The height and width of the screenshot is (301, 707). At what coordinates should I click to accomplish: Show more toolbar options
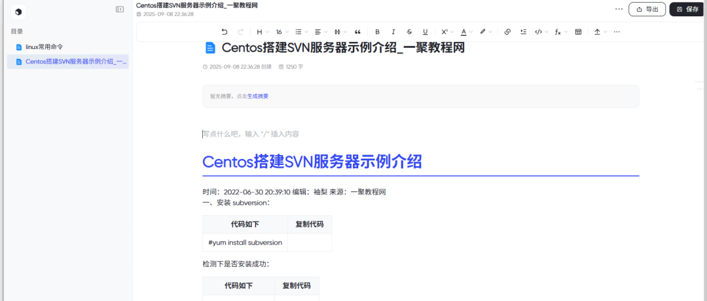(617, 32)
